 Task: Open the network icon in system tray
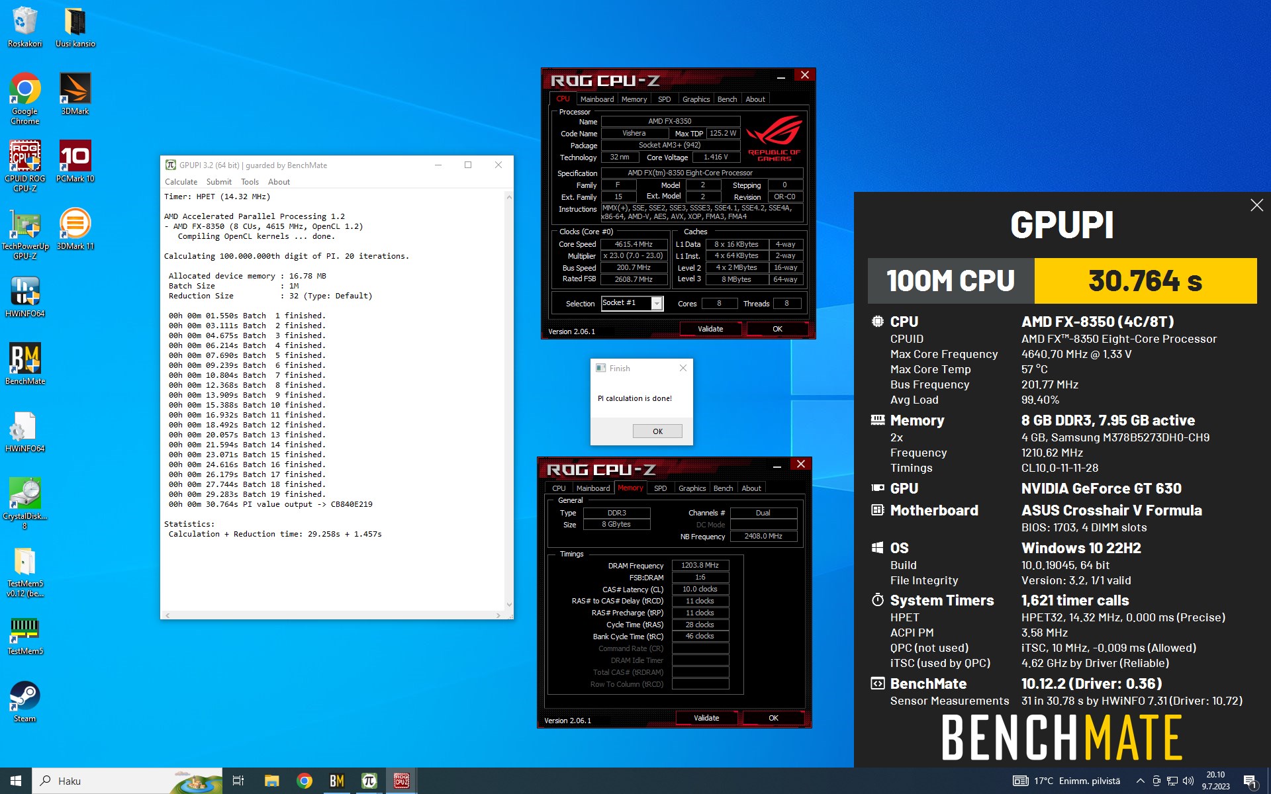1172,781
